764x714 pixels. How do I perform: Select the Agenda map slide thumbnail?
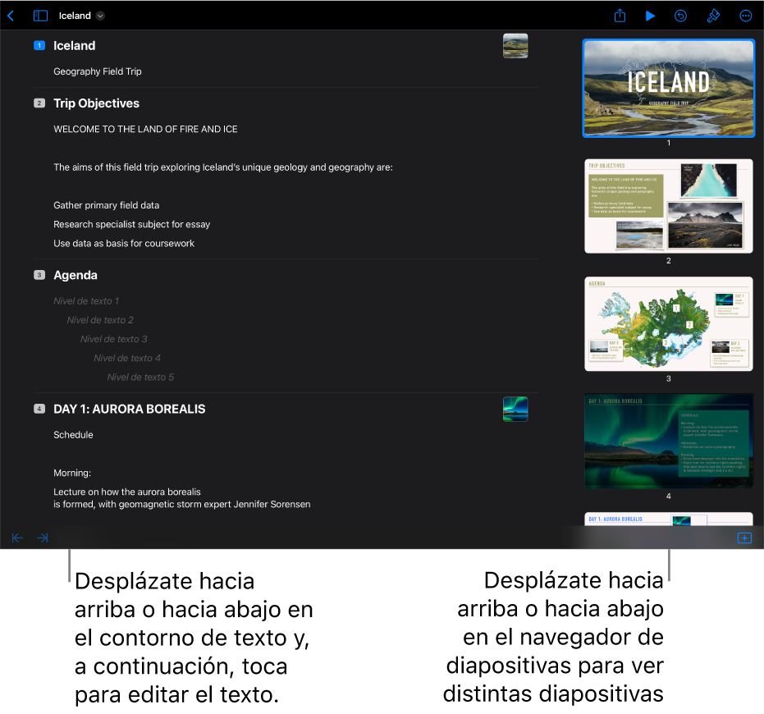[669, 324]
